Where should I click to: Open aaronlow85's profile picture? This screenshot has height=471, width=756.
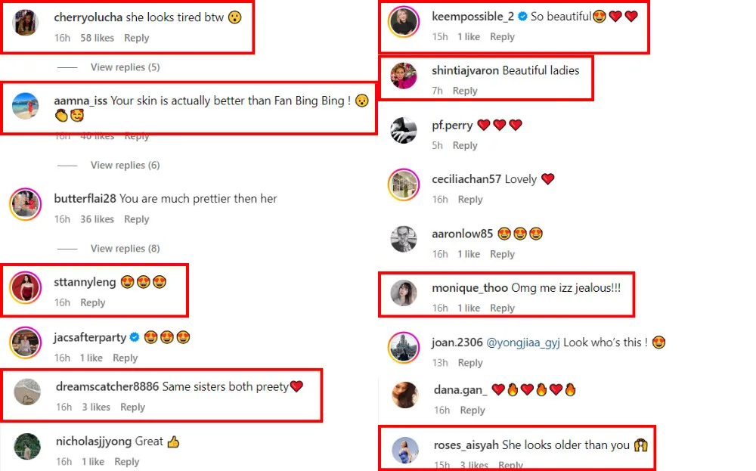[404, 240]
